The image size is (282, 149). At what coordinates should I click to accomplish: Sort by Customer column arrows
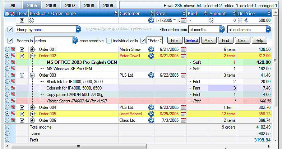coord(152,14)
